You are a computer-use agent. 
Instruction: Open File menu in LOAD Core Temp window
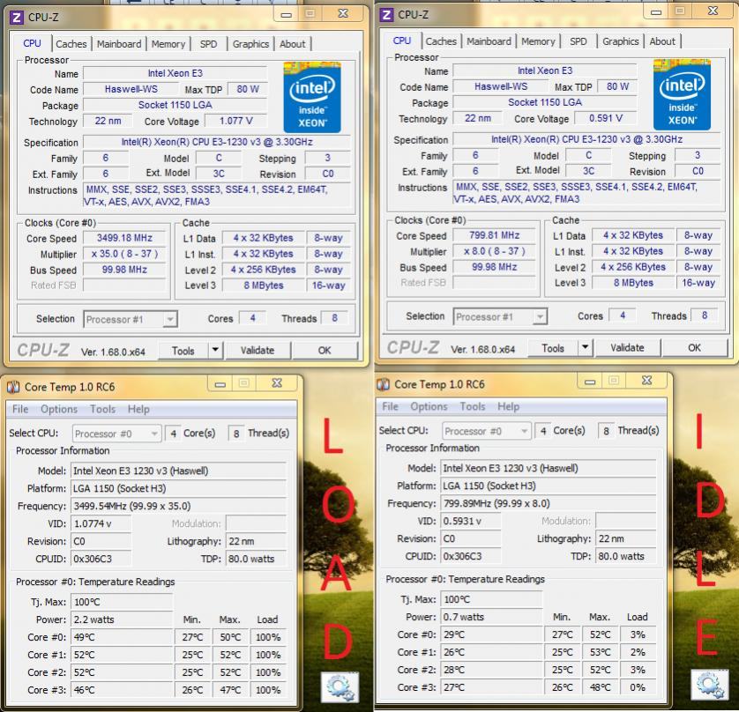[20, 409]
